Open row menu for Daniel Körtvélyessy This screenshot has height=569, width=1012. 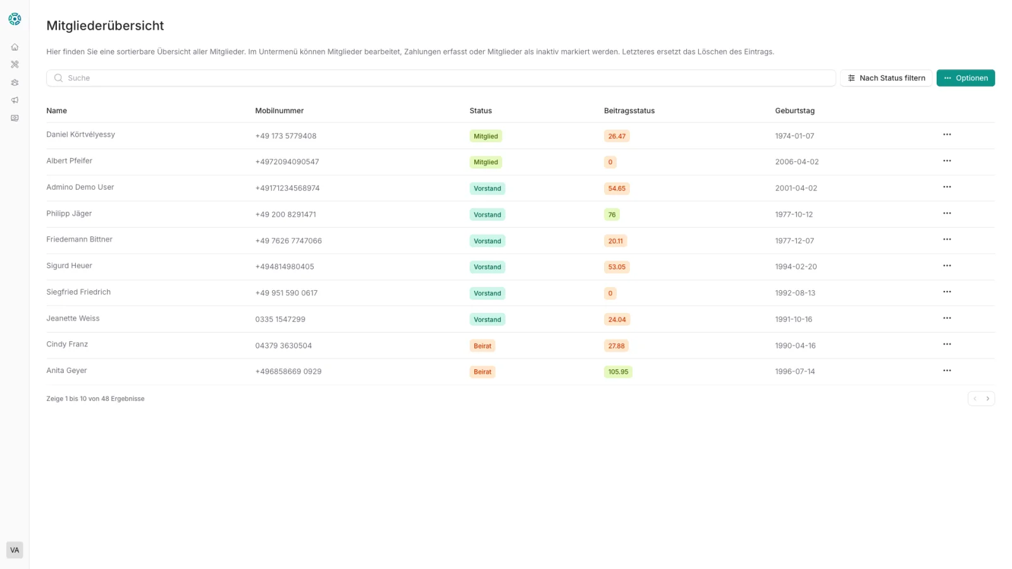[947, 135]
